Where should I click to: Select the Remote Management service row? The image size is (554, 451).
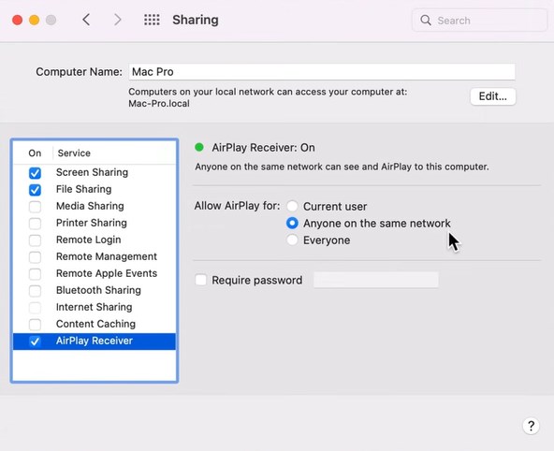(95, 256)
